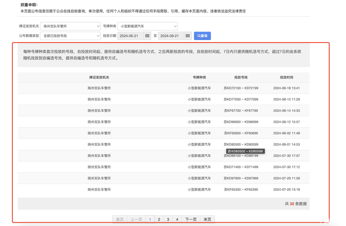This screenshot has width=346, height=226.
Task: Expand the 牌证发放机关 dropdown
Action: [70, 26]
